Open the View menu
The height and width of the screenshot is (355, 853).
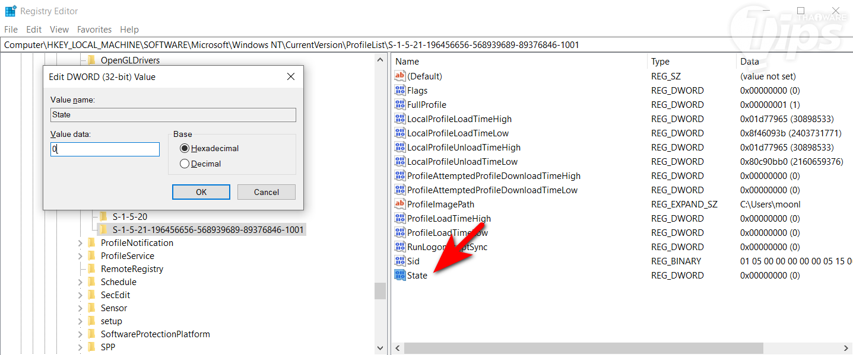click(59, 29)
